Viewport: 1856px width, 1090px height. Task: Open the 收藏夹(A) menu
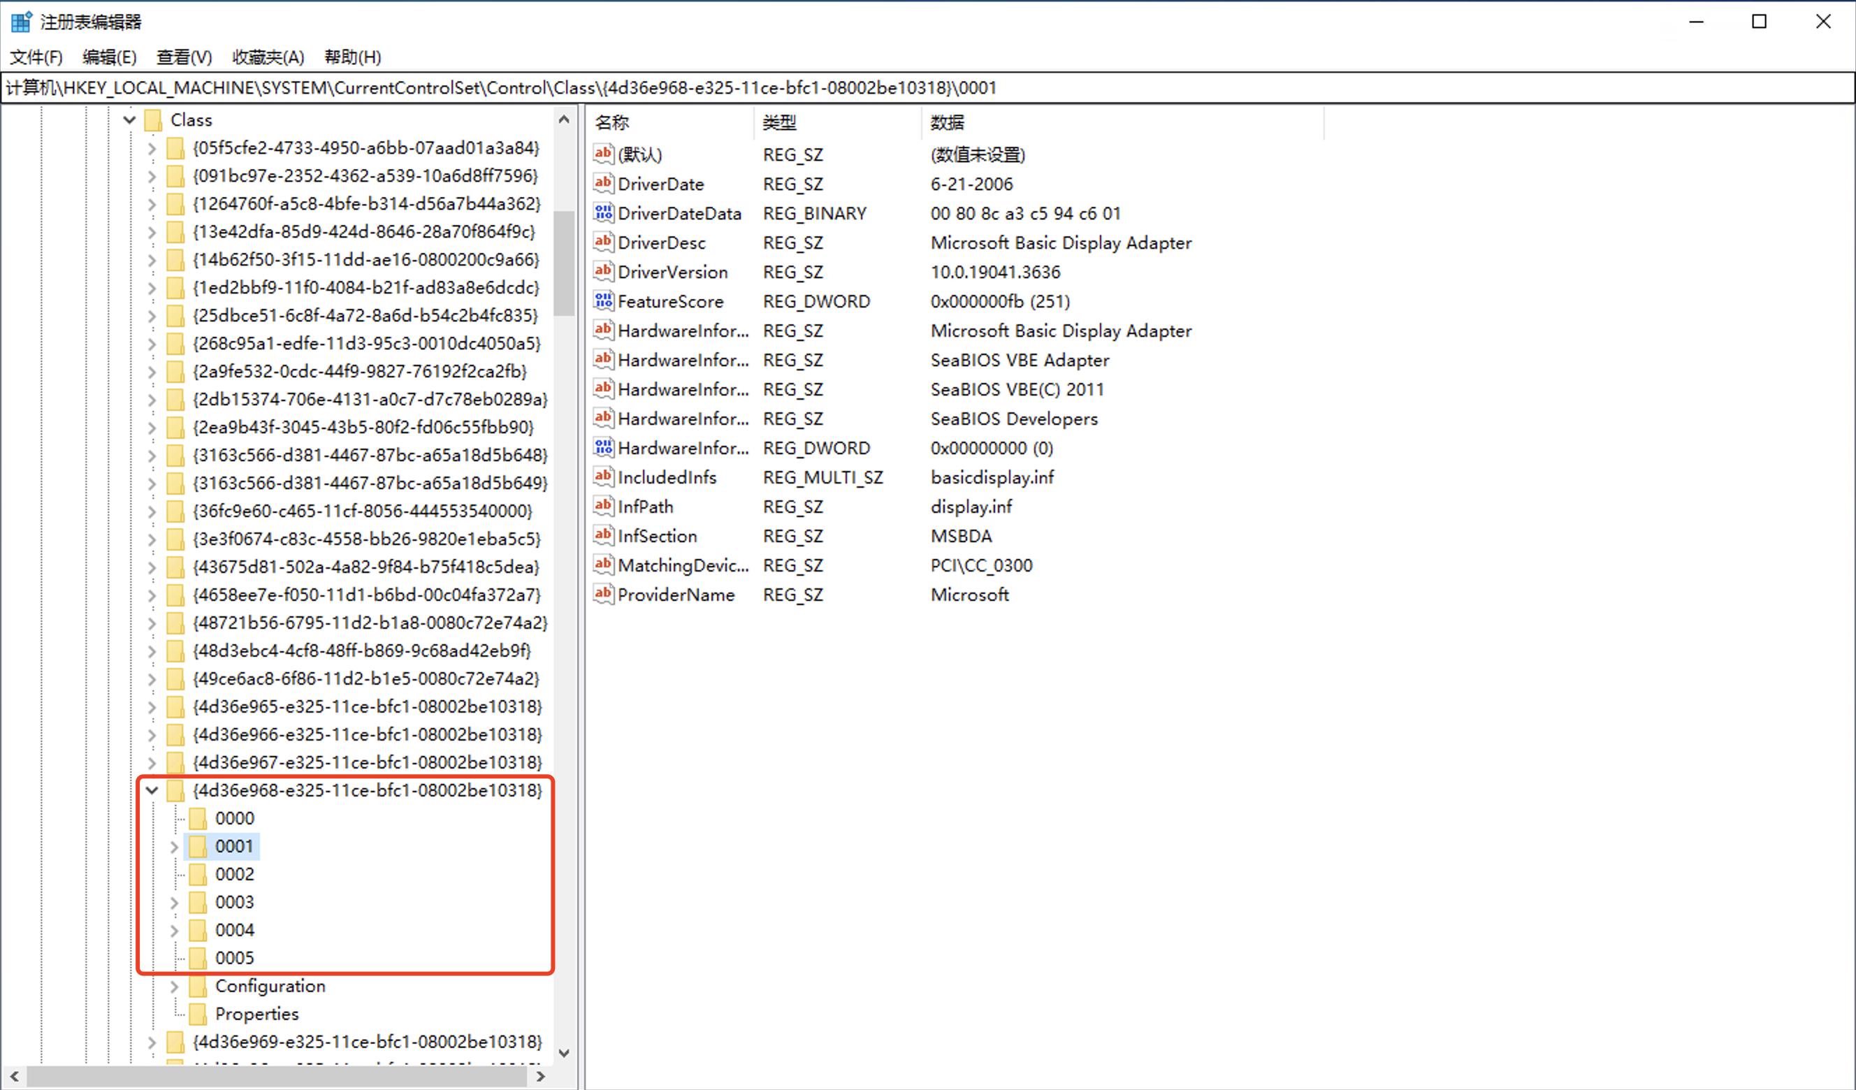coord(268,57)
